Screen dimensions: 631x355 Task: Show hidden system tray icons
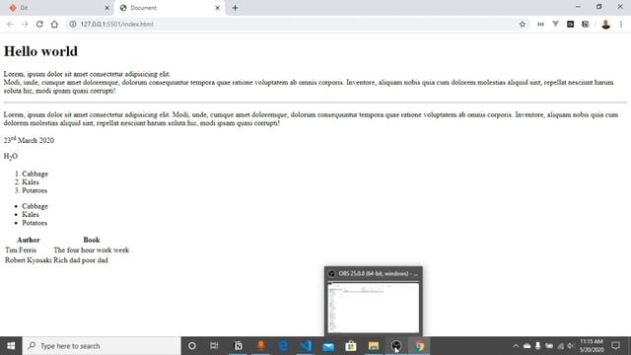516,346
